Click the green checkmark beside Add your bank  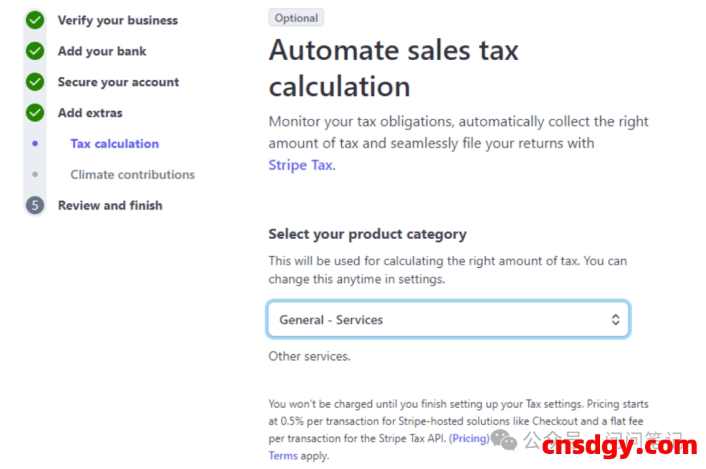[35, 51]
